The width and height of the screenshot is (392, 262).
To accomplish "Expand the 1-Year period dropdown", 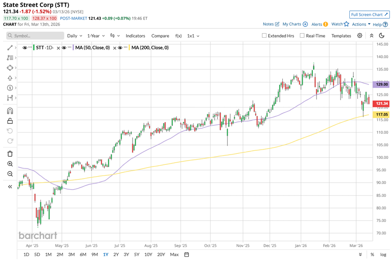I will tap(97, 36).
